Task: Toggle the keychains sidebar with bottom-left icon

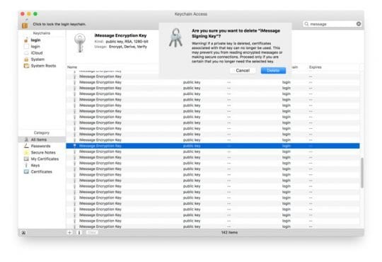Action: point(23,233)
